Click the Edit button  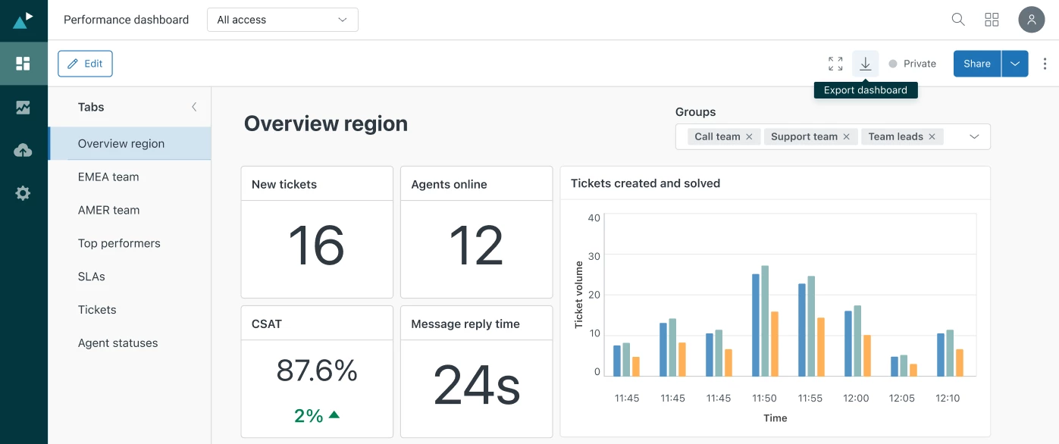85,64
